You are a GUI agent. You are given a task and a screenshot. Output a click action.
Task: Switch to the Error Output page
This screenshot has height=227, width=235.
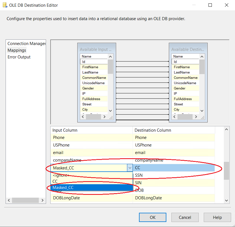click(x=19, y=57)
